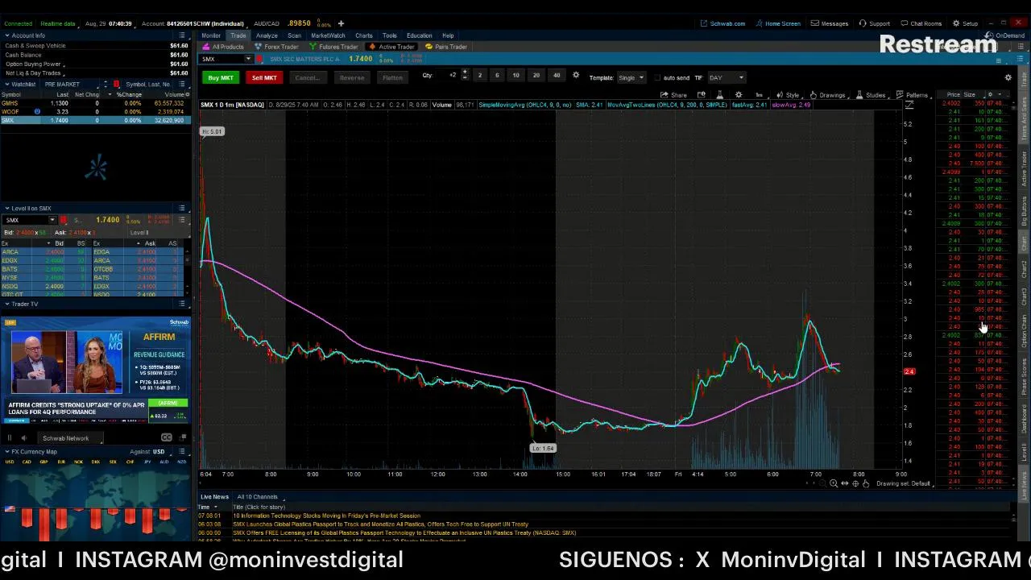Select the Futures Trader sub-tab
Viewport: 1031px width, 580px height.
pos(333,47)
